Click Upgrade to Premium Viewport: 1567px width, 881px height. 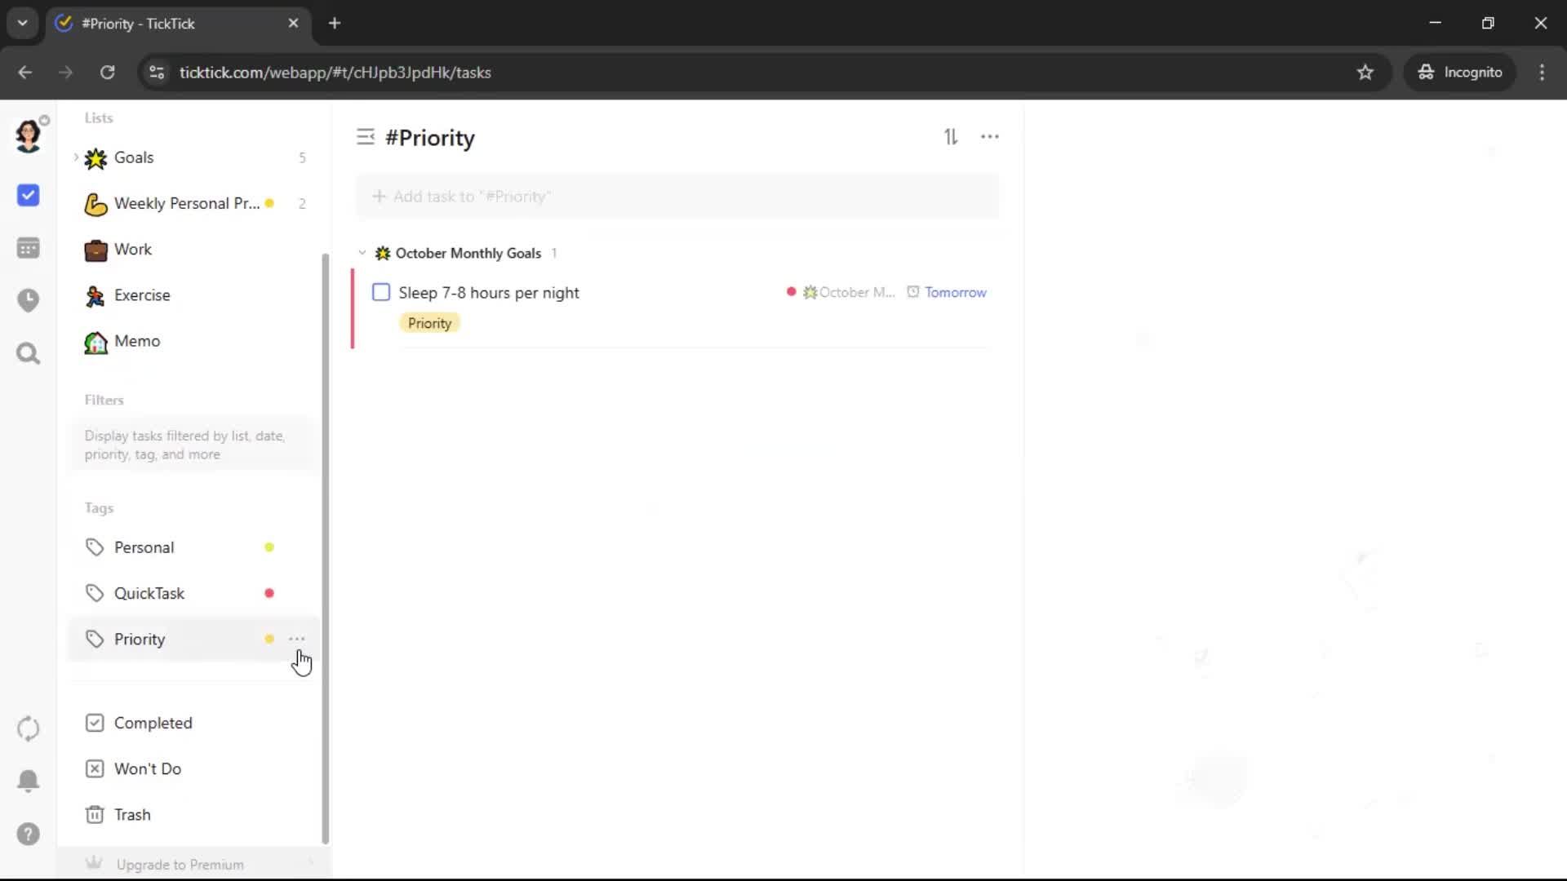click(180, 864)
